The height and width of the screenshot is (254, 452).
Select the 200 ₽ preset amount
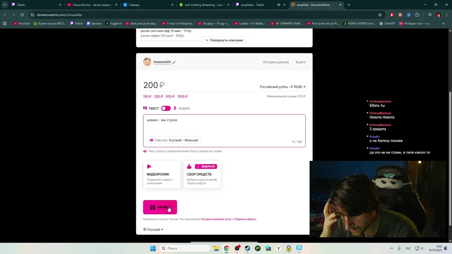click(159, 96)
